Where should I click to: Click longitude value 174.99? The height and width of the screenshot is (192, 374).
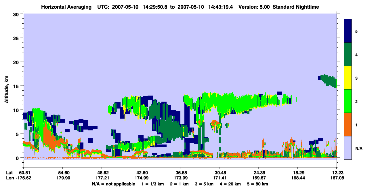click(141, 178)
